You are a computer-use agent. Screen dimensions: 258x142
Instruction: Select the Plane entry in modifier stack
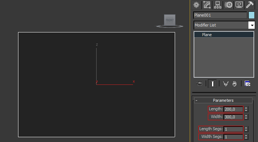pos(224,35)
